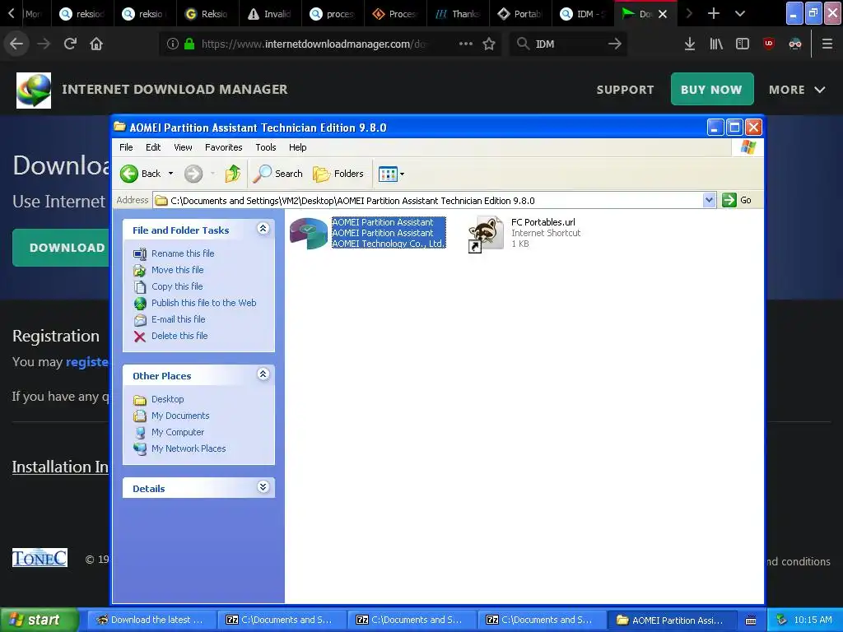Open the browser Library icon

coord(716,44)
